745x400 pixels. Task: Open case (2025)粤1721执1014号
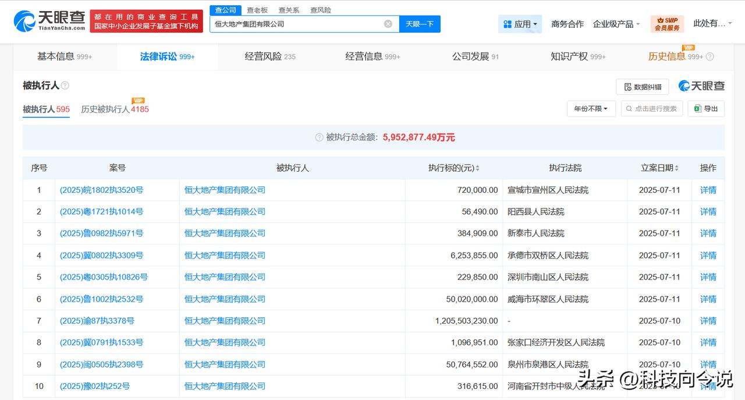click(101, 211)
